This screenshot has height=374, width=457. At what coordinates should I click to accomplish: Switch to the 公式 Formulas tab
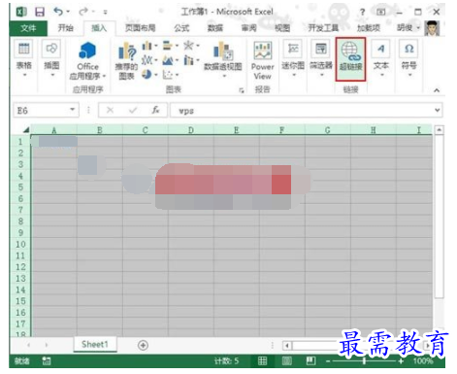[181, 28]
